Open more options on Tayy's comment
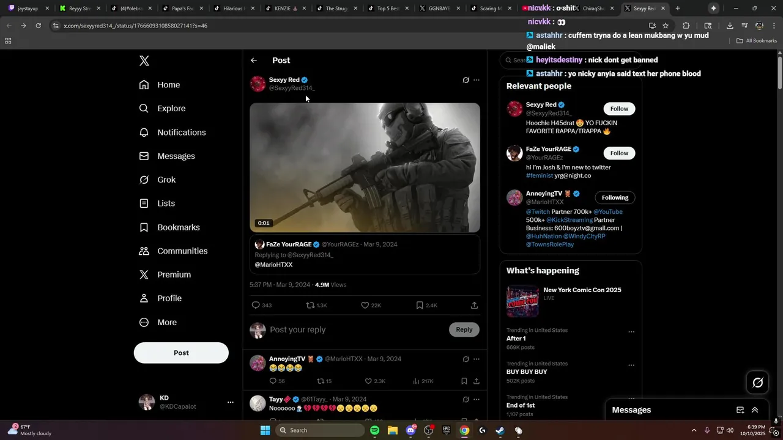This screenshot has height=440, width=783. (x=477, y=400)
